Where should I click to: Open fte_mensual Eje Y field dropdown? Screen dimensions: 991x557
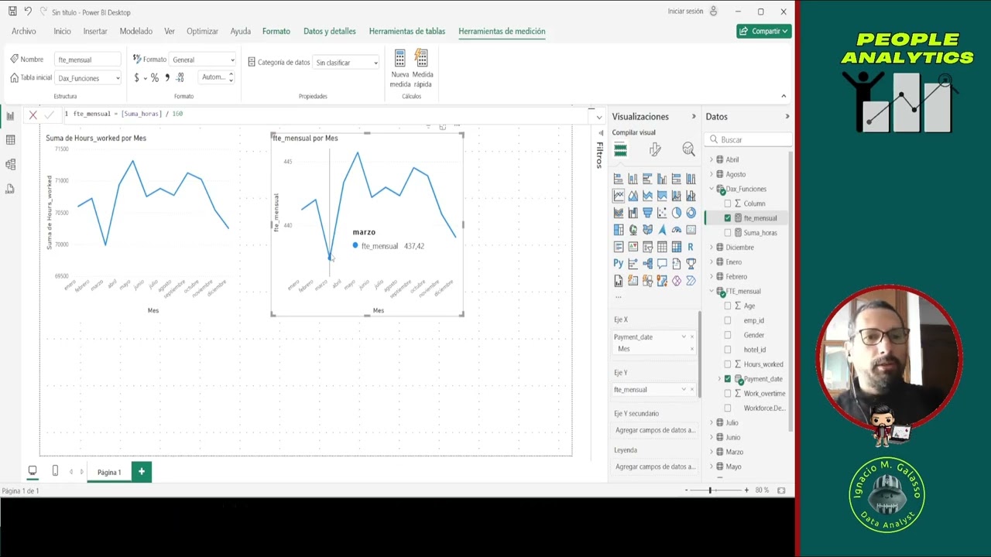coord(683,389)
